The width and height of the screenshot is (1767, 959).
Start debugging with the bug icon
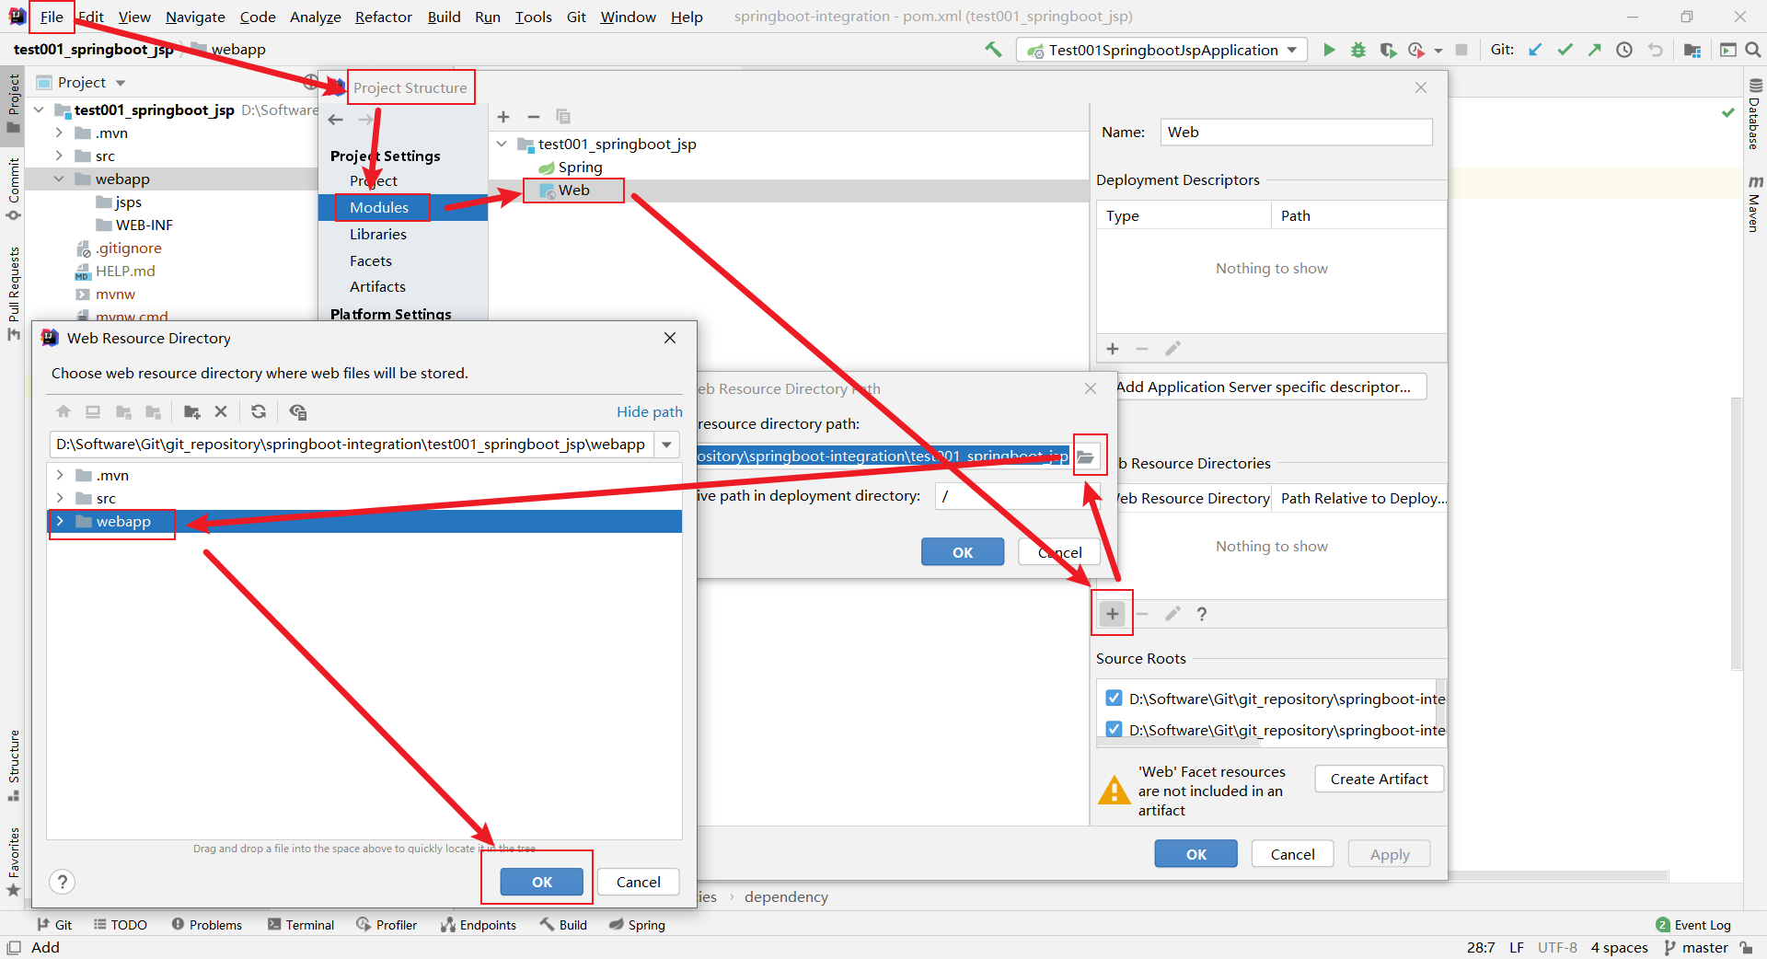[x=1358, y=50]
